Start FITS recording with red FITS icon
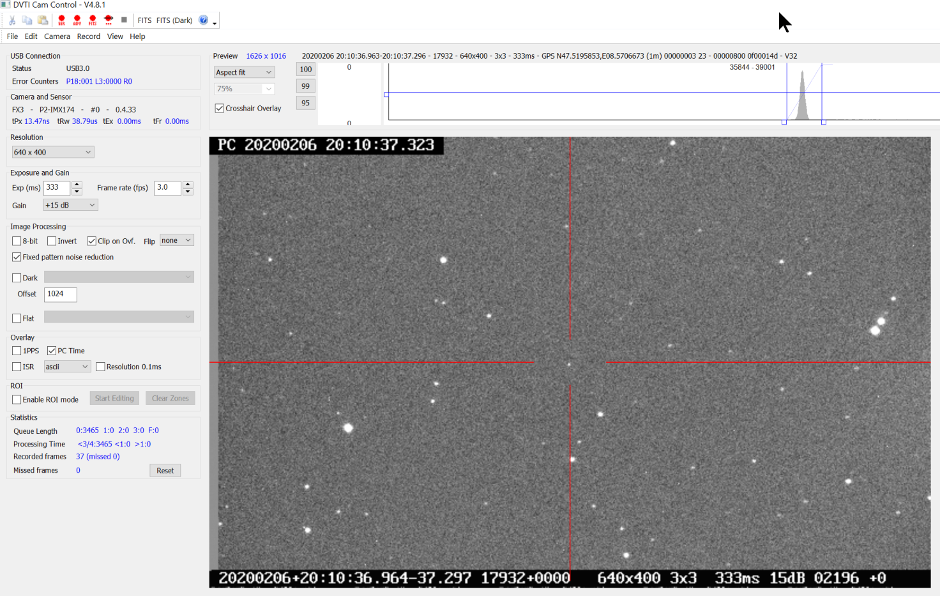This screenshot has height=596, width=940. 93,20
